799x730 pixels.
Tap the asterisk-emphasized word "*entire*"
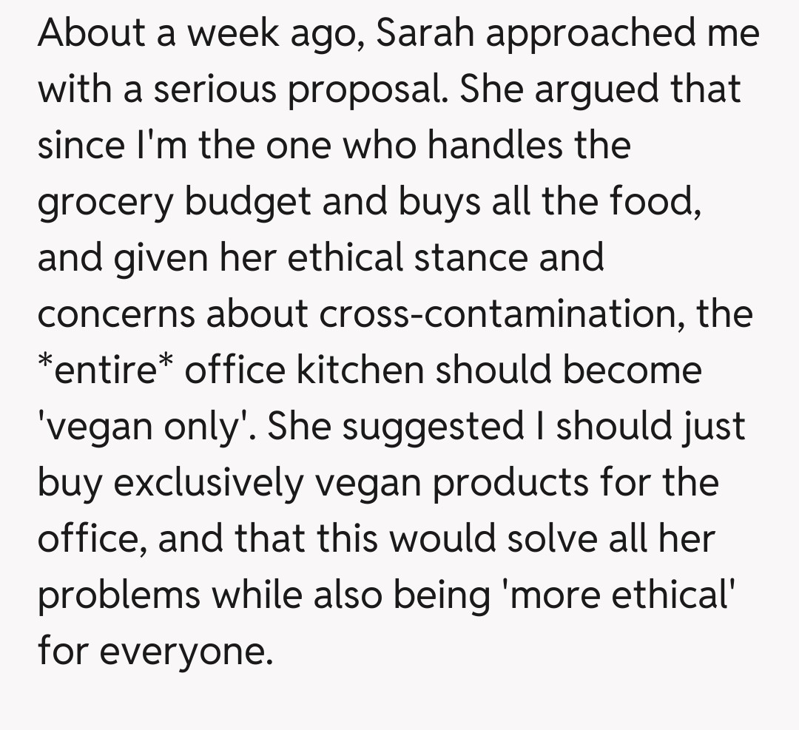coord(104,370)
